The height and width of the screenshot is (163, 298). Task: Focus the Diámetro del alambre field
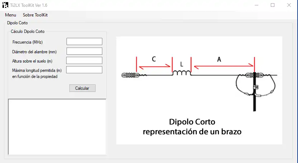(x=84, y=51)
